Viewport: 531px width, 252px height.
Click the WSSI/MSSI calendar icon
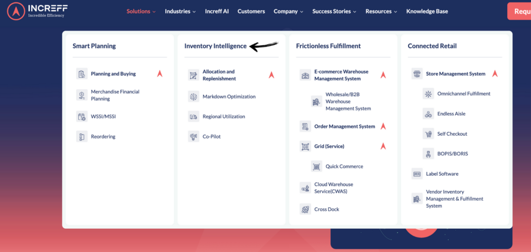(81, 117)
